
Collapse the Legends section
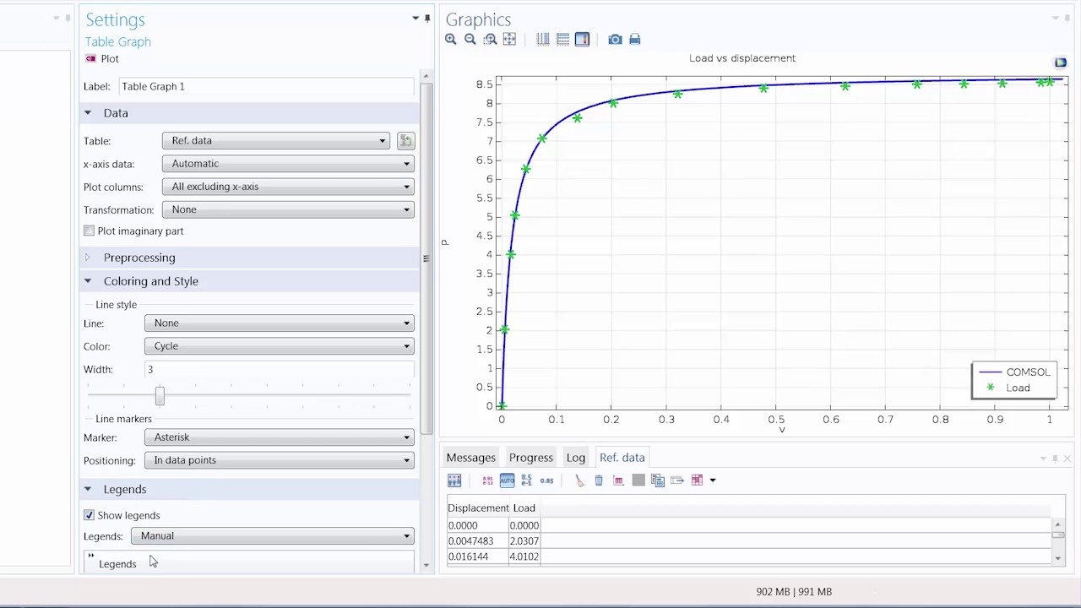point(87,489)
